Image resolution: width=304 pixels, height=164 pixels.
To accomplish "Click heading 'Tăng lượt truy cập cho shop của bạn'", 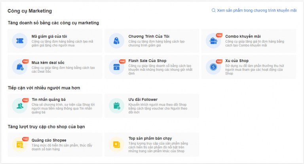I will [46, 127].
